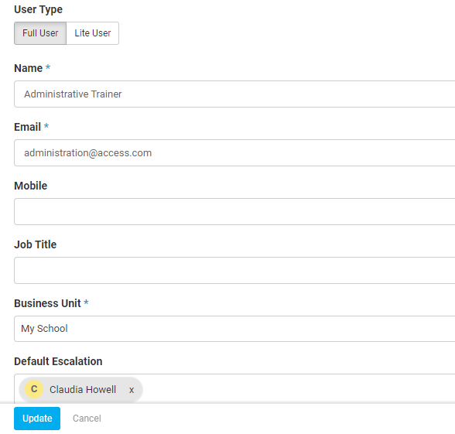Click the Claudia Howell avatar circle

(x=34, y=389)
